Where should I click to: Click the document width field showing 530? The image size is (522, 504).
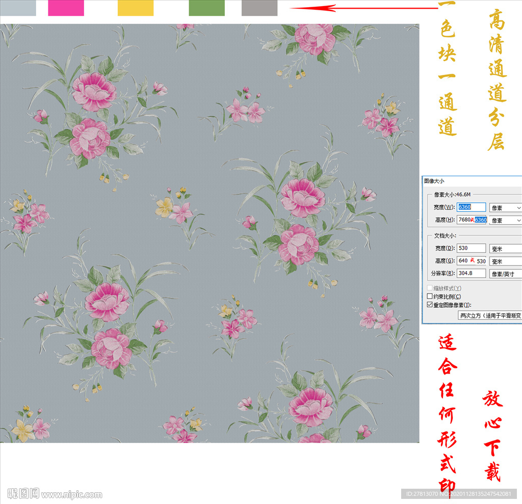[x=472, y=248]
